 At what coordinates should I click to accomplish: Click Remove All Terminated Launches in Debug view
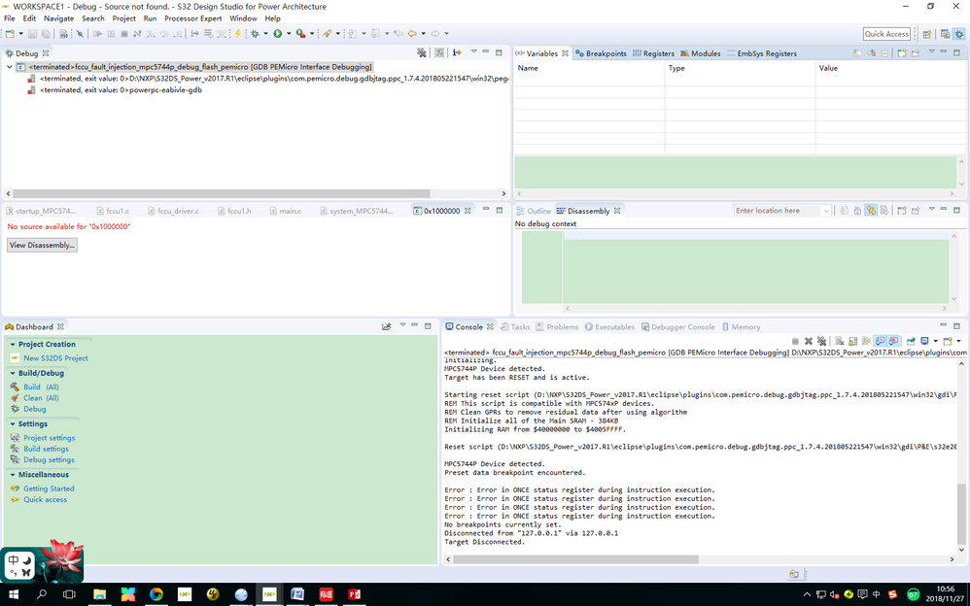[422, 52]
